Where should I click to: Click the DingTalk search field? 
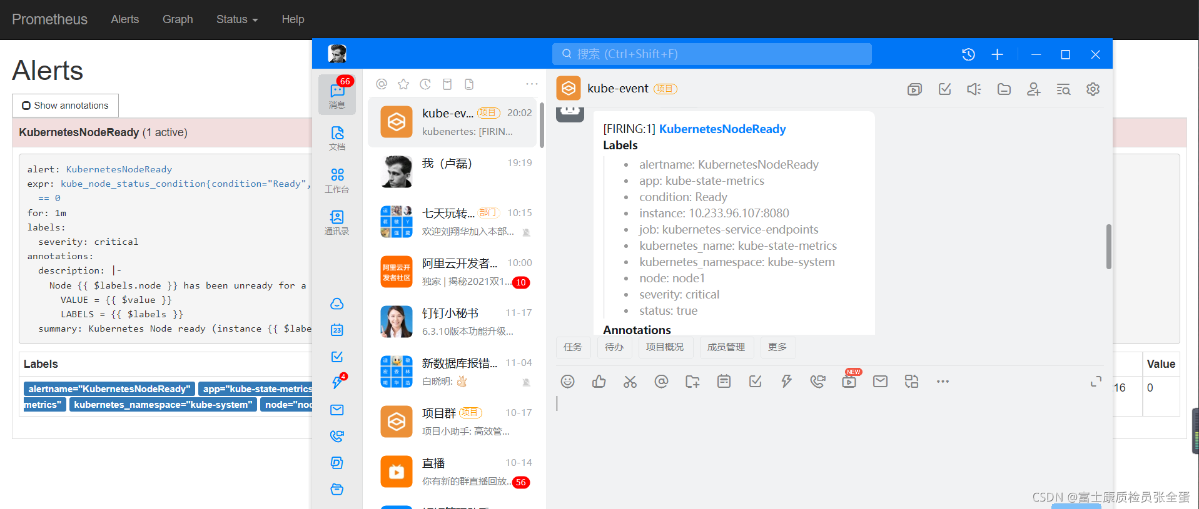712,54
